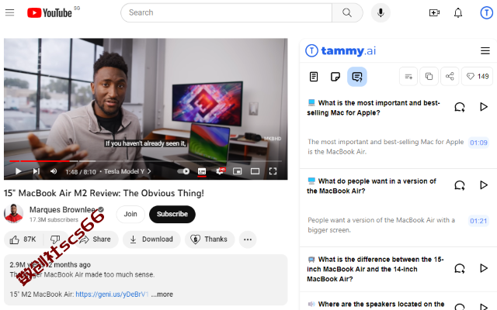497x310 pixels.
Task: Dislike the video
Action: 55,239
